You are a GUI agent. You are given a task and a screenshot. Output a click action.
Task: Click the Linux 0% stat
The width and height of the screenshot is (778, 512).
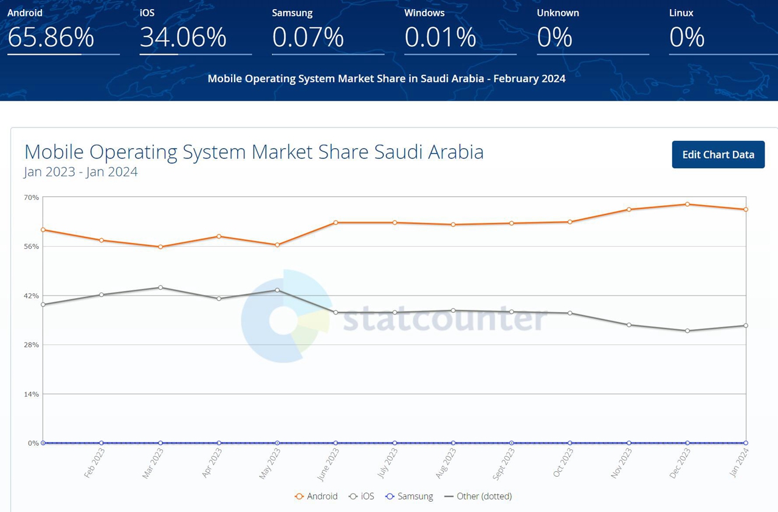tap(687, 38)
